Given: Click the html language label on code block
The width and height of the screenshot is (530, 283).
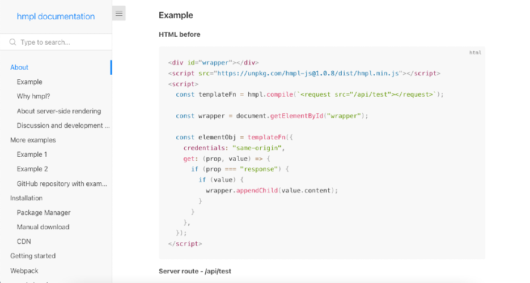Looking at the screenshot, I should point(475,53).
